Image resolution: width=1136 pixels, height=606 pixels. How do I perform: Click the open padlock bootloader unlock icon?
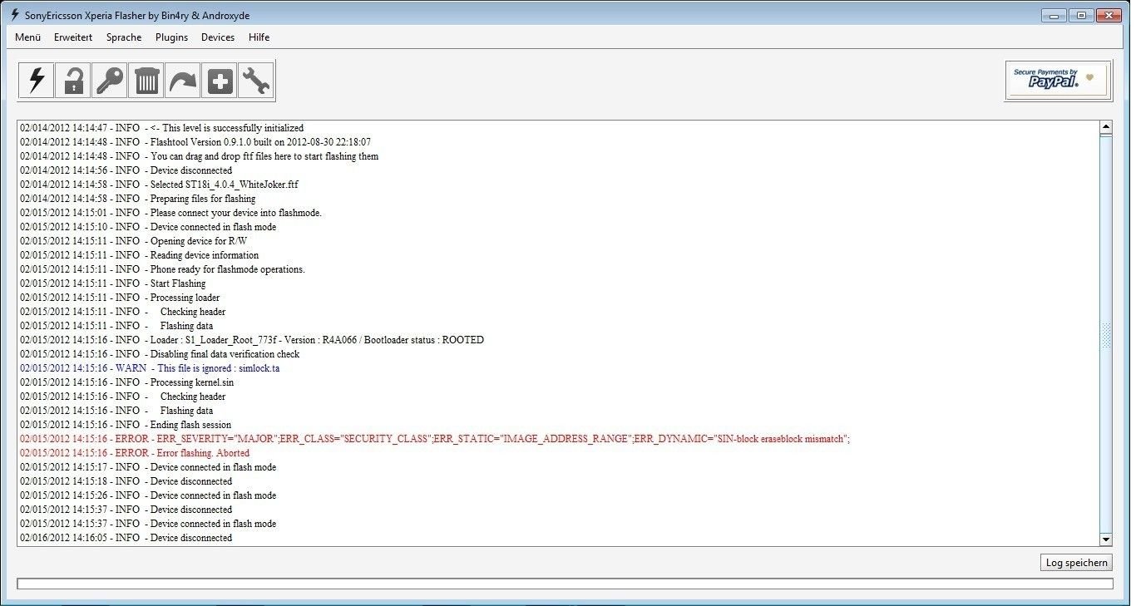(73, 81)
